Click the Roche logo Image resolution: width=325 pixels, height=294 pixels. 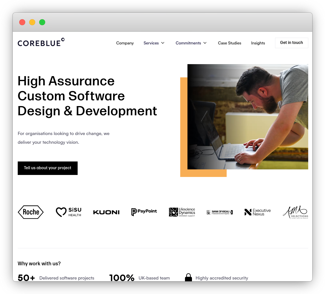click(x=31, y=212)
